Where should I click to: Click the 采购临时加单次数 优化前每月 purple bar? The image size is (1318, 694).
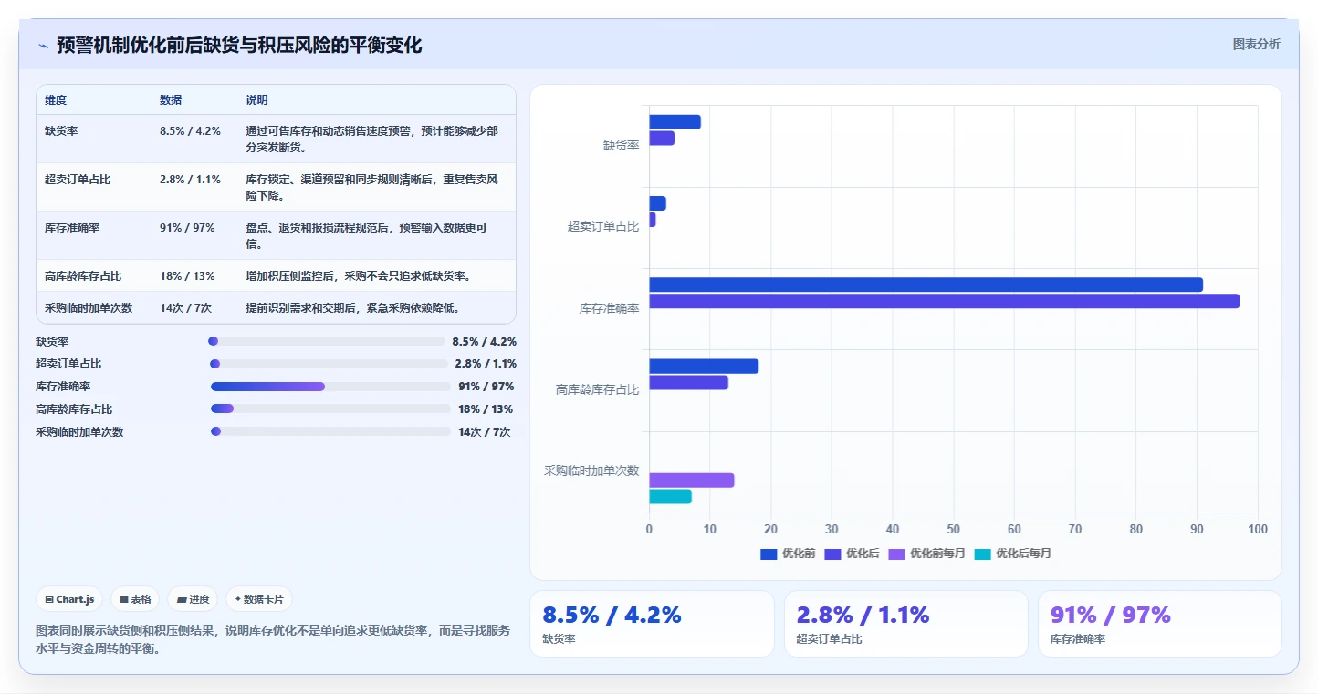(691, 481)
